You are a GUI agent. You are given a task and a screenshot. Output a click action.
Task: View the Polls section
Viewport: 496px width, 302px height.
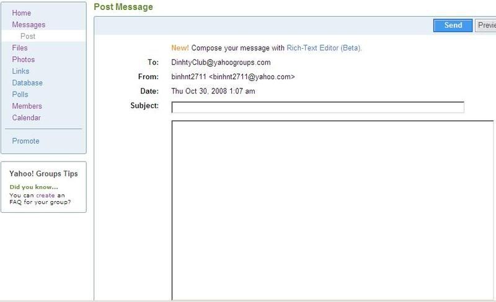20,95
